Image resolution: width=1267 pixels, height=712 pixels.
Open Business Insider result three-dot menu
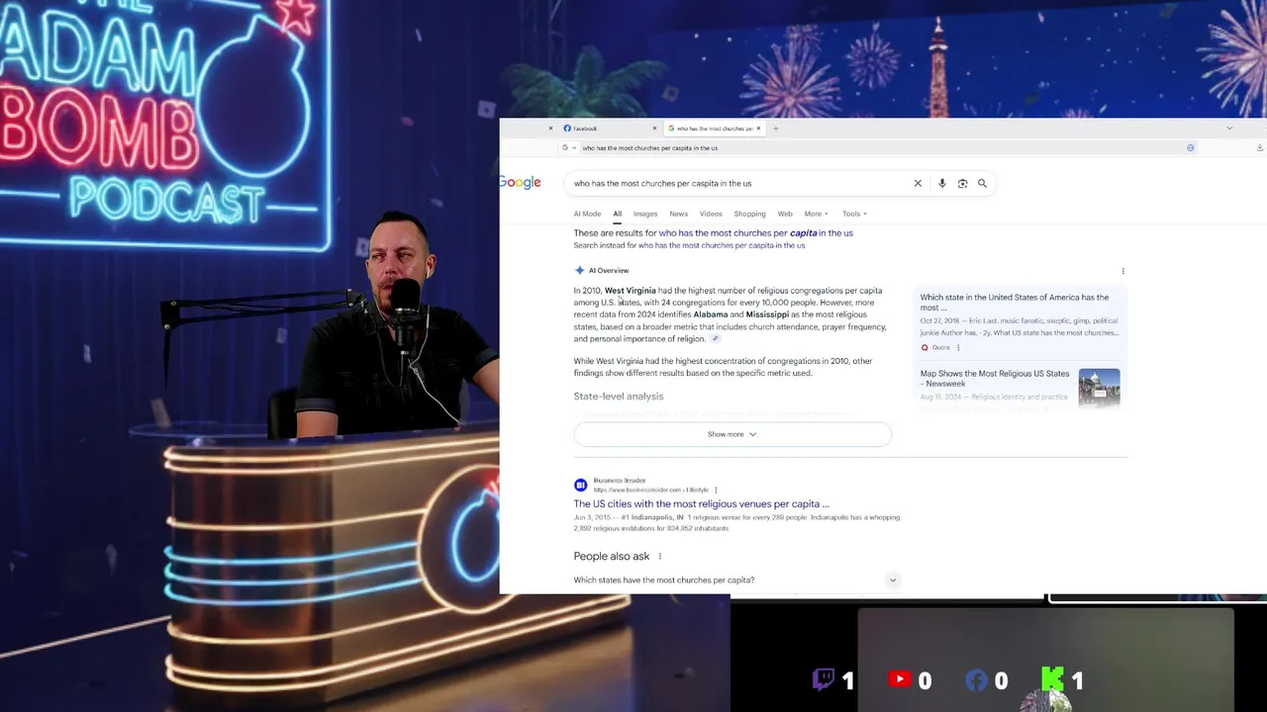(716, 489)
